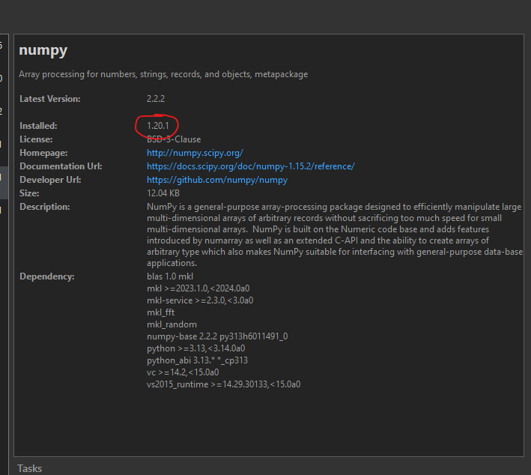Click dependency 'mkl_fft'
Viewport: 531px width, 475px height.
161,312
